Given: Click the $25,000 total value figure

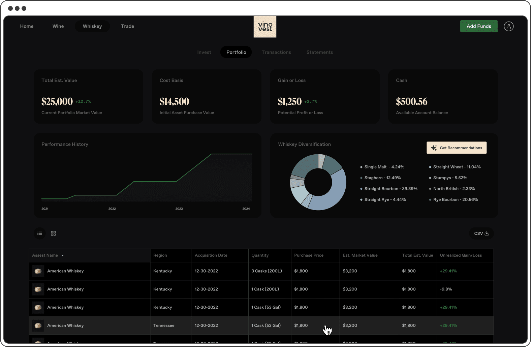Looking at the screenshot, I should click(x=57, y=101).
